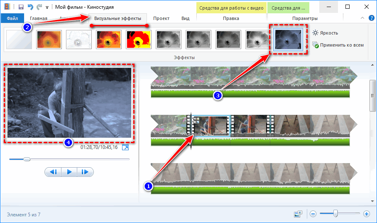The image size is (377, 223).
Task: Open the Параметры tab
Action: point(305,18)
